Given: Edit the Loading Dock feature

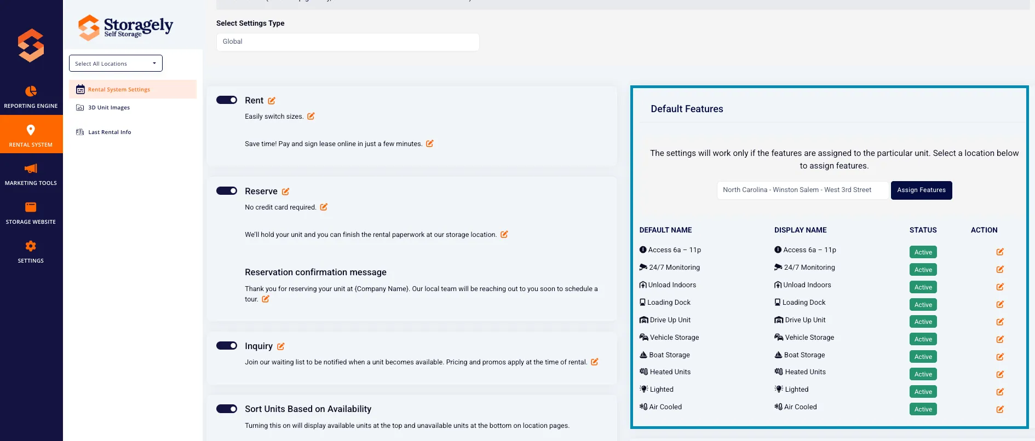Looking at the screenshot, I should (x=1000, y=304).
